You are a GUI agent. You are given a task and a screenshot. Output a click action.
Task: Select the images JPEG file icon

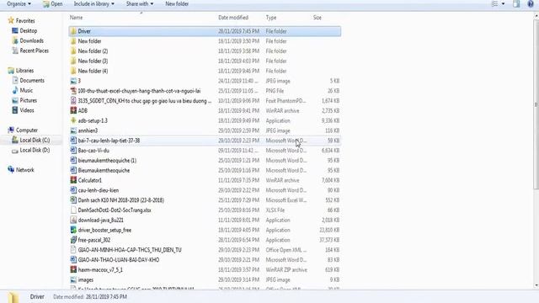point(73,280)
